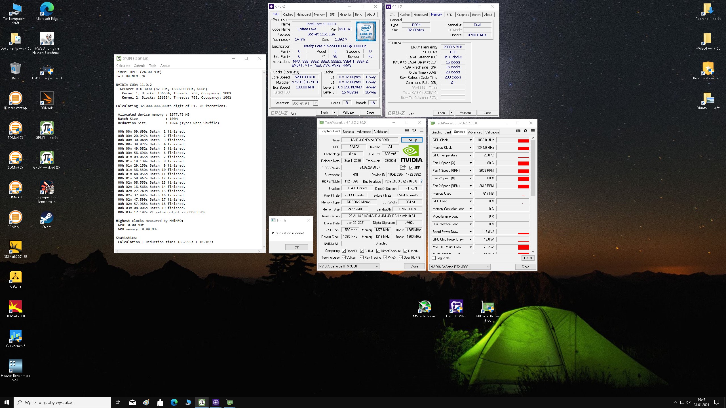The height and width of the screenshot is (408, 726).
Task: Toggle the PhysX checkbox
Action: coord(385,257)
